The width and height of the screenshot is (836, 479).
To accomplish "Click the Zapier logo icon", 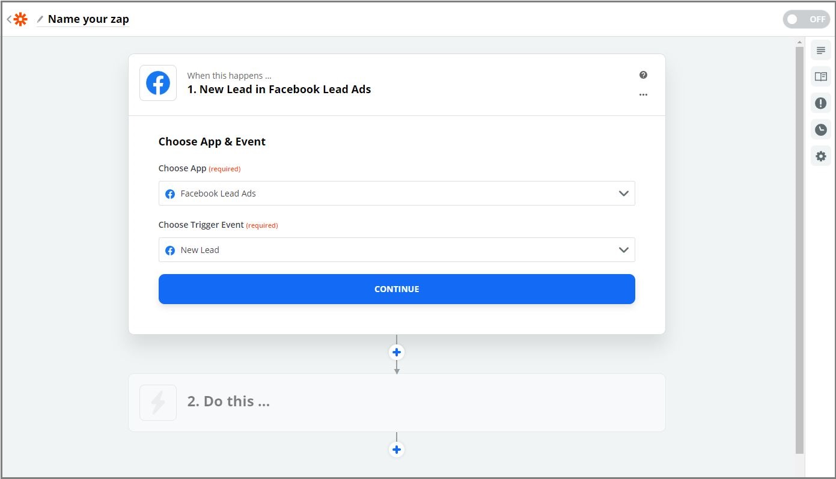I will point(20,19).
